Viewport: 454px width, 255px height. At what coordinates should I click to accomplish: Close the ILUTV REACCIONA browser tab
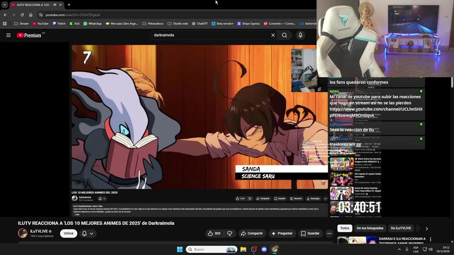pos(60,5)
